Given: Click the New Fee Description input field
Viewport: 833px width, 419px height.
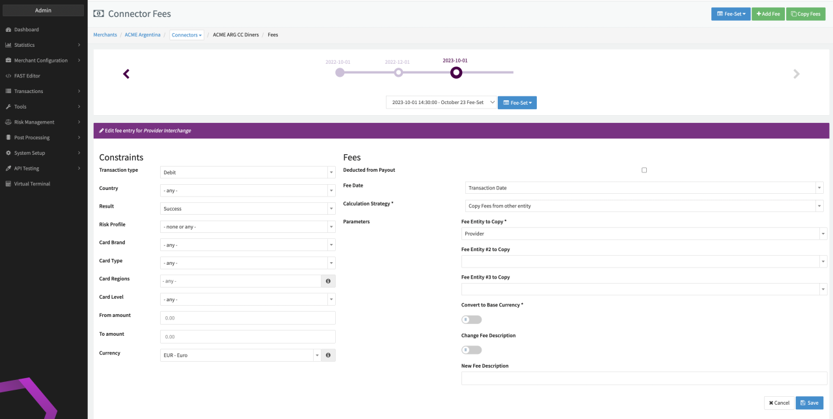Looking at the screenshot, I should [x=644, y=378].
